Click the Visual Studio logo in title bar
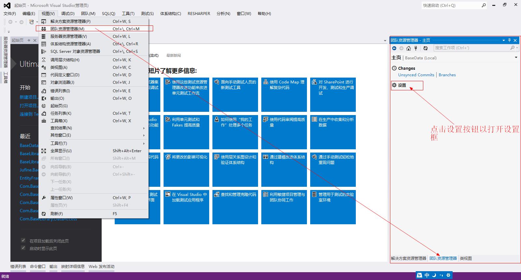521x280 pixels. click(x=7, y=5)
